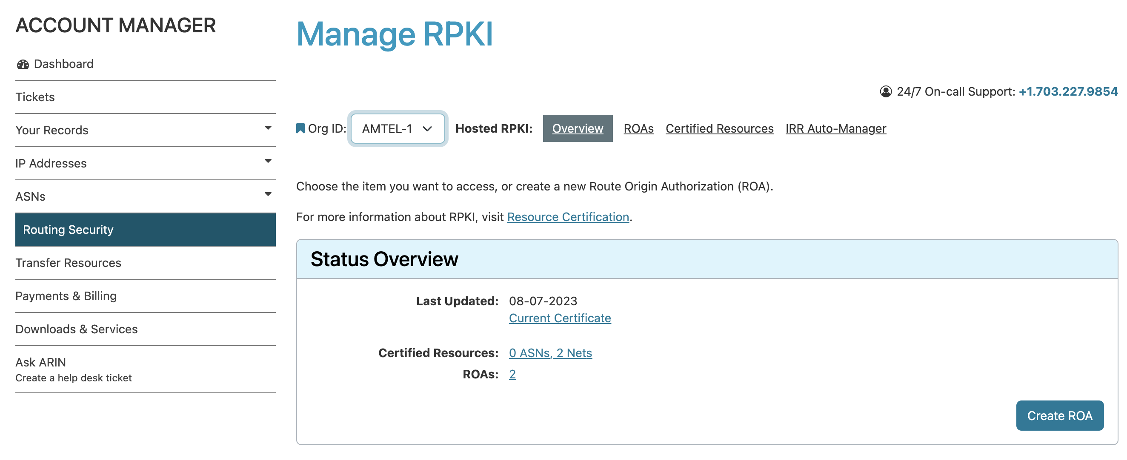Click the Current Certificate link

click(x=560, y=318)
